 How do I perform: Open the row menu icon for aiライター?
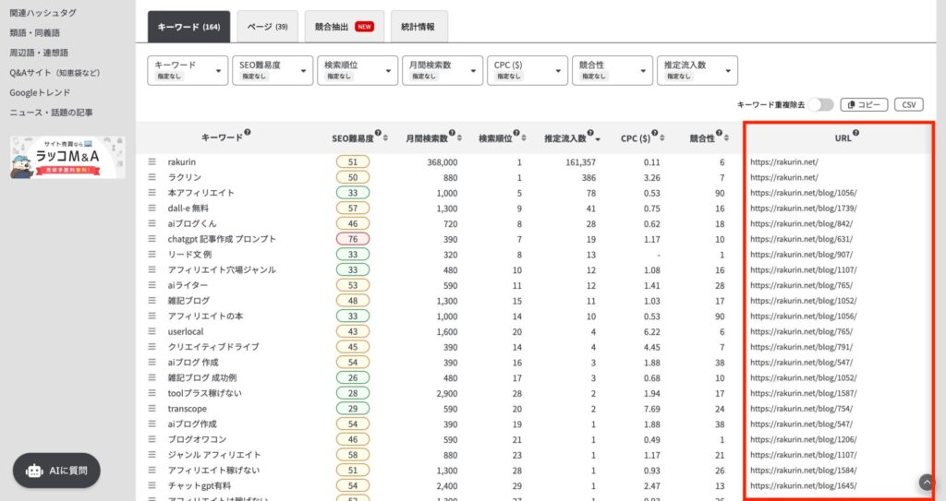coord(152,285)
